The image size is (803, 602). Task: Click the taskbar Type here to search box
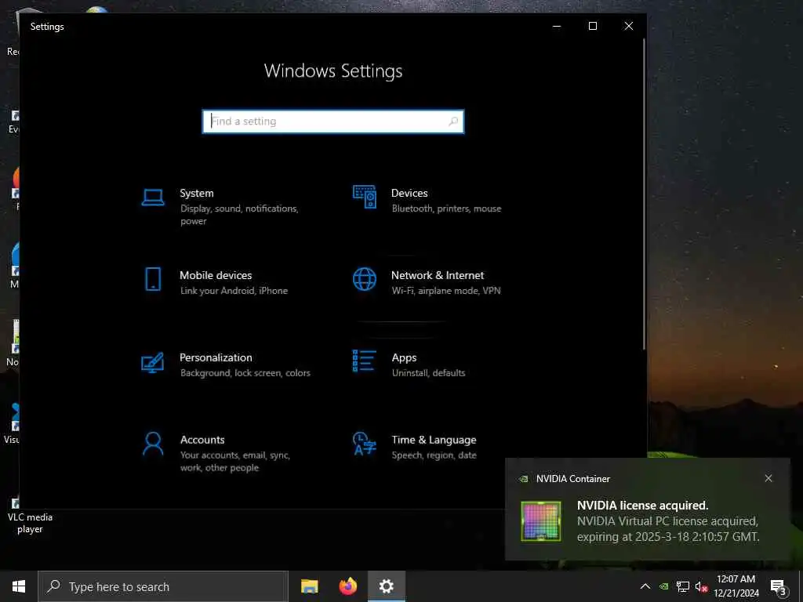(163, 586)
